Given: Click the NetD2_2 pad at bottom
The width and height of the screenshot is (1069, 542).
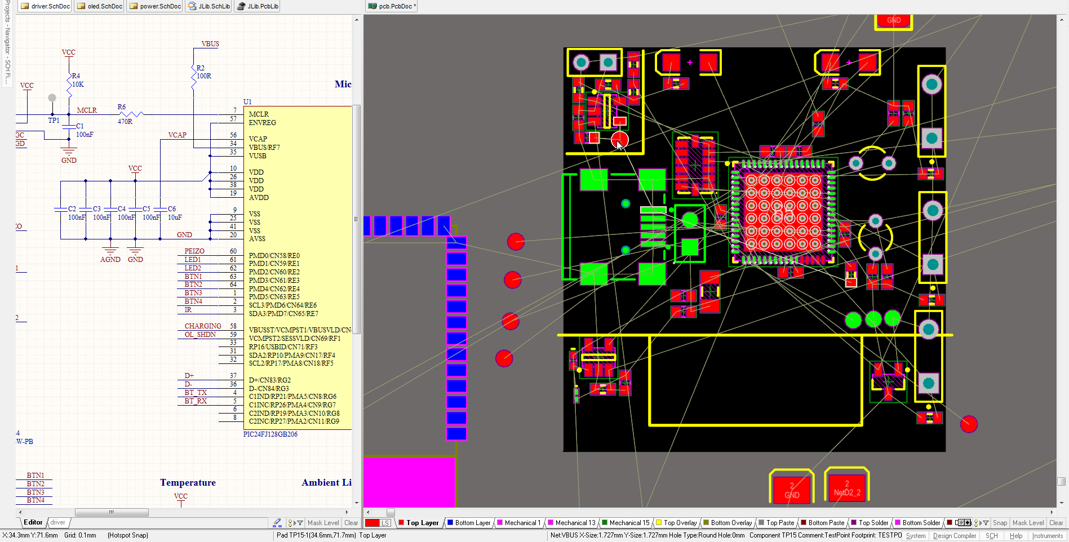Looking at the screenshot, I should 846,488.
